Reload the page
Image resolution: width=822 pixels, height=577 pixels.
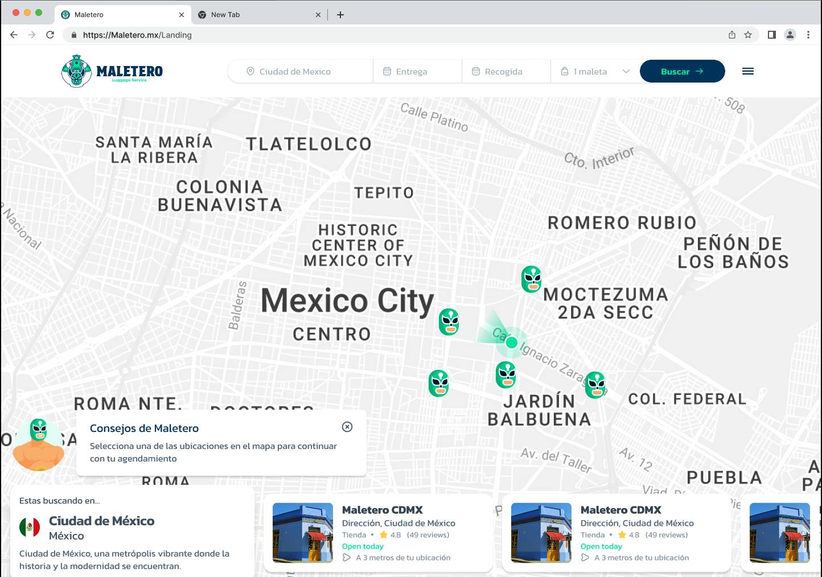[50, 35]
